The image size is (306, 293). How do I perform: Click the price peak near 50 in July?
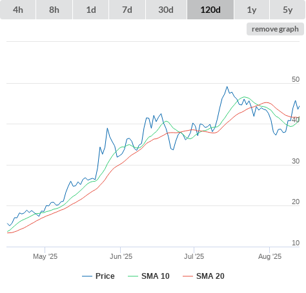[227, 87]
